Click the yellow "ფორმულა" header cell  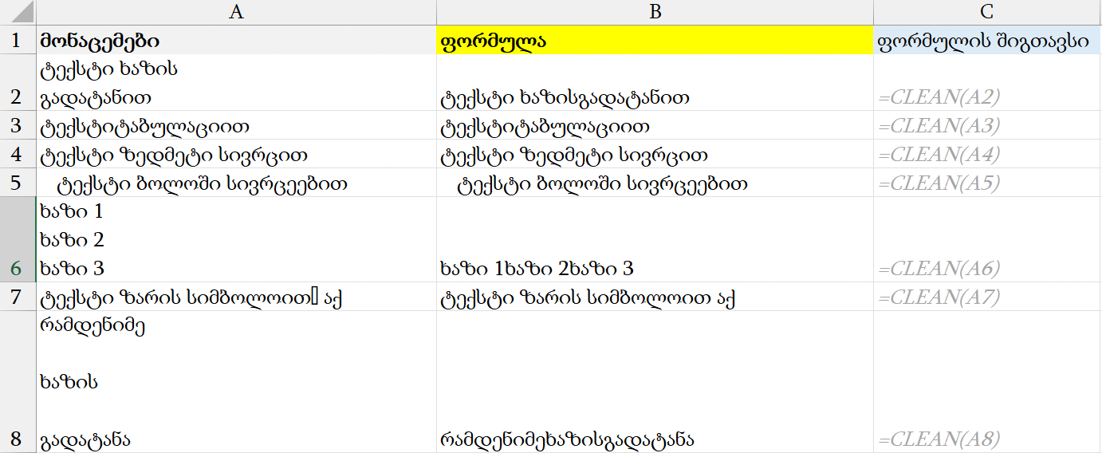[655, 41]
